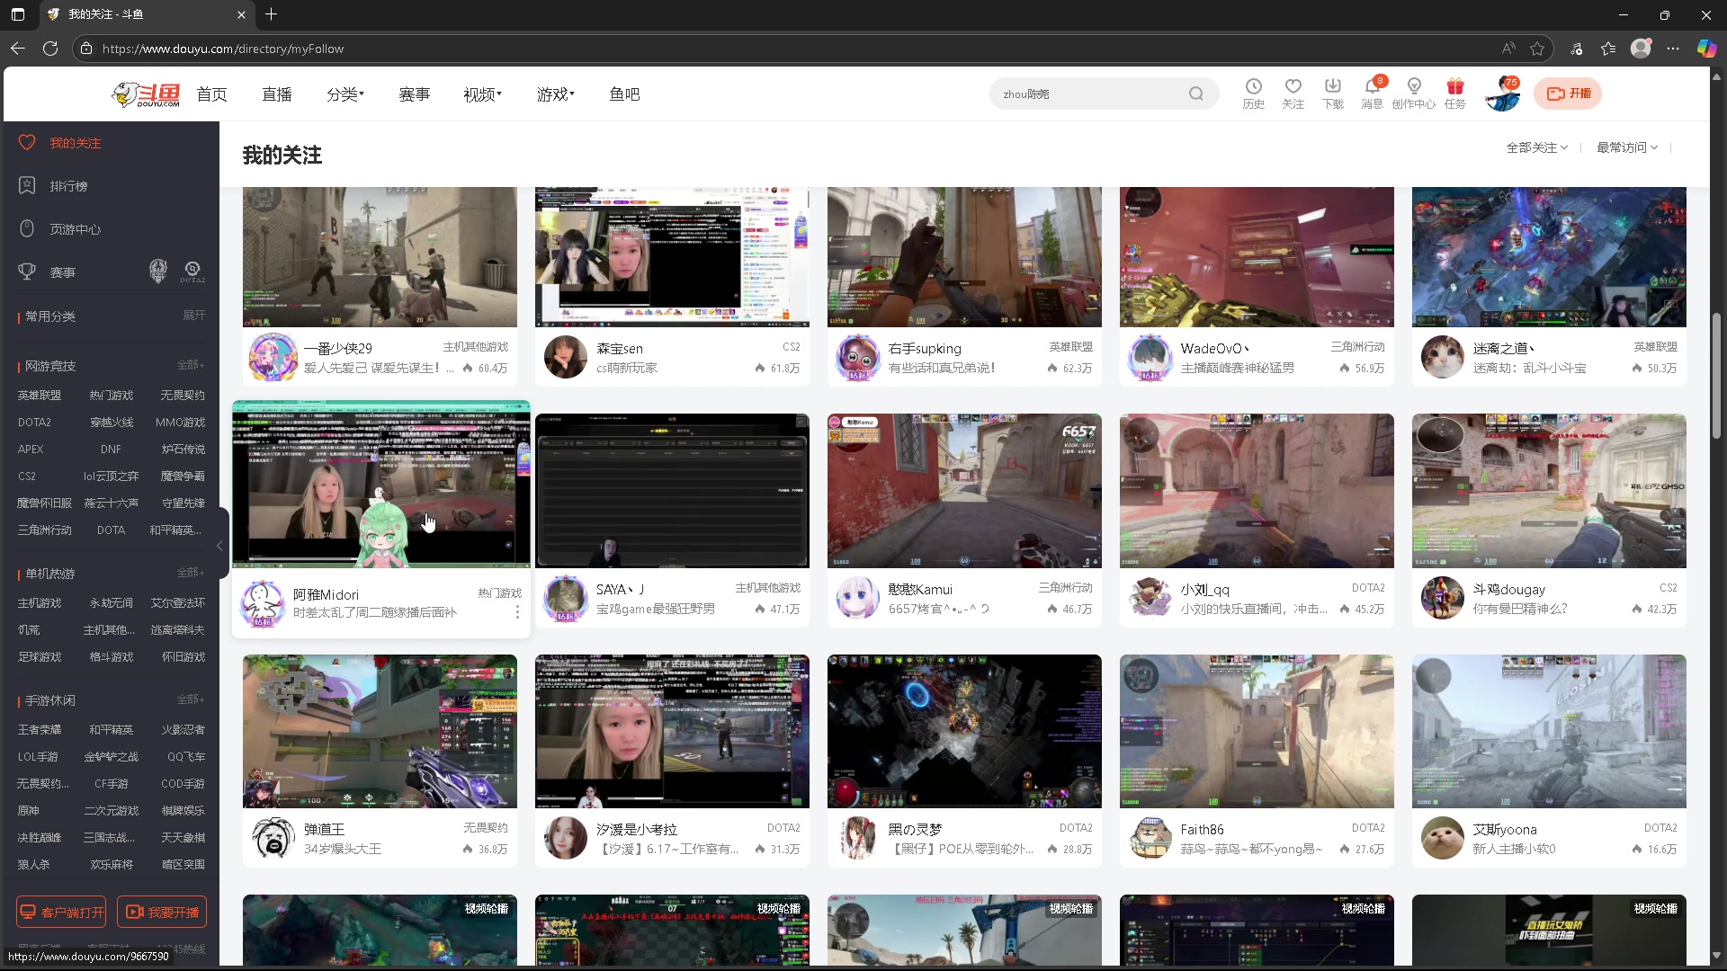Open creator center lightbulb icon

point(1414,86)
